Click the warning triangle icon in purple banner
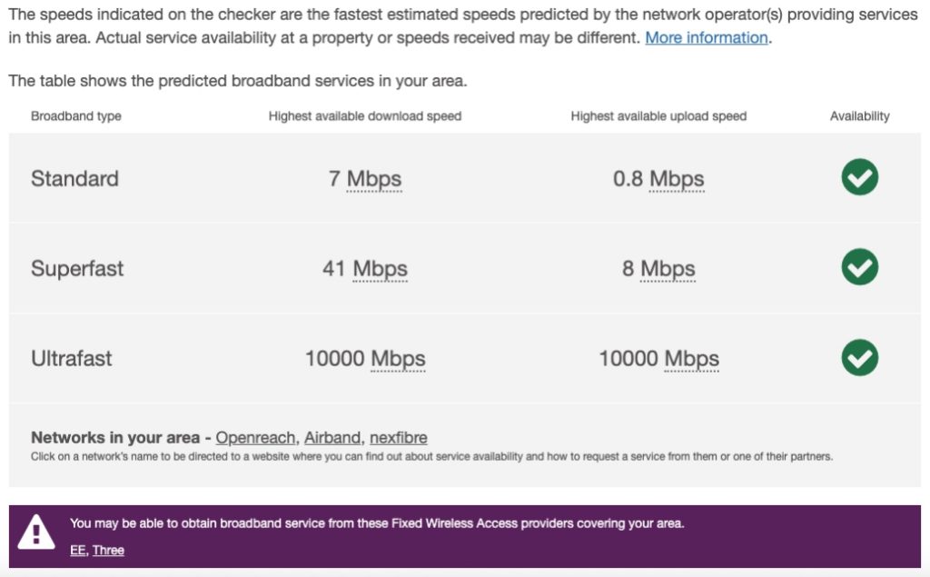The width and height of the screenshot is (930, 577). click(37, 532)
